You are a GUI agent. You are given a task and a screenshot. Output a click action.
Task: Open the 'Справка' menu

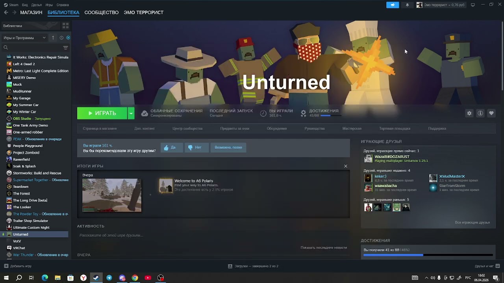pos(63,5)
